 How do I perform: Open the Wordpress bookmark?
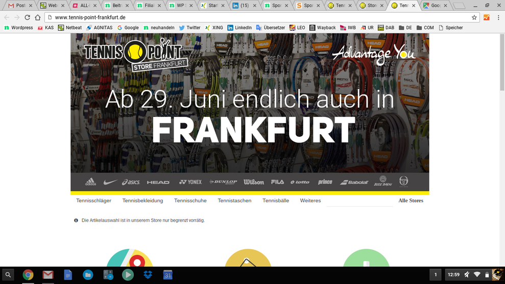pos(19,28)
